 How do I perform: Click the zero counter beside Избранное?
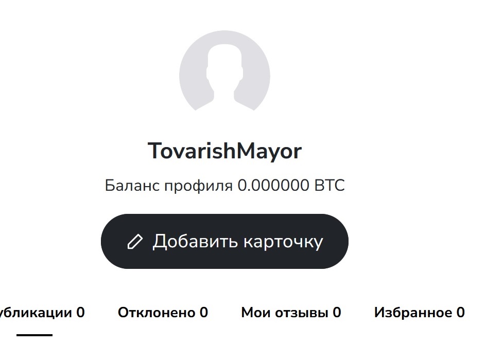point(460,312)
